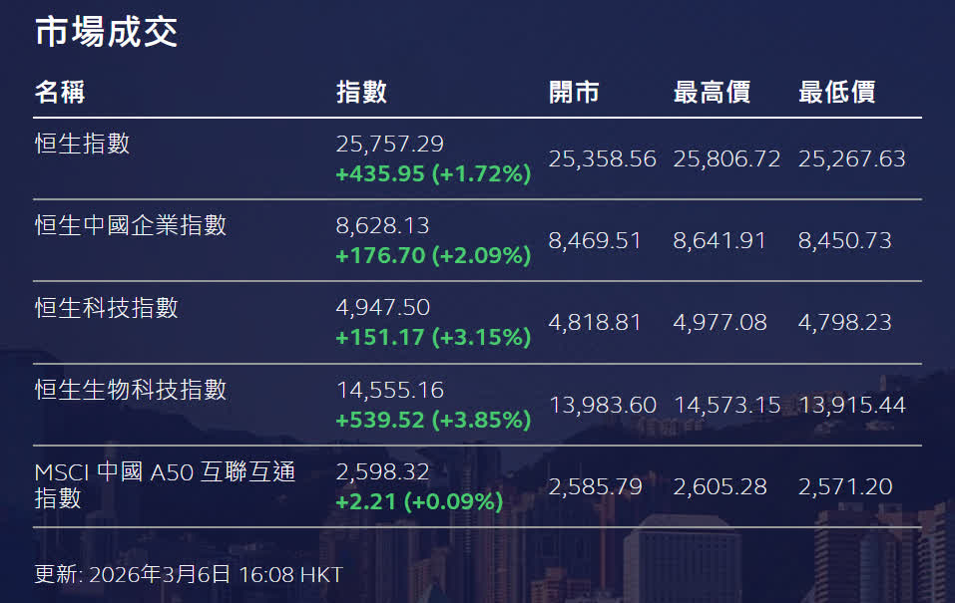Click the 恒生指數 index name
The width and height of the screenshot is (955, 603).
coord(82,145)
